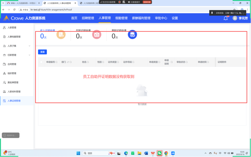The image size is (251, 157).
Task: Open Microsoft Edge from the taskbar
Action: click(126, 153)
